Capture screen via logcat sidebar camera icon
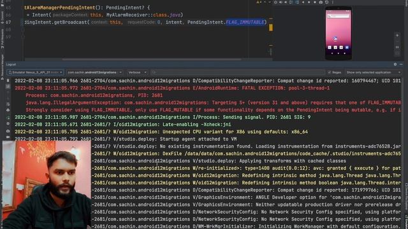This screenshot has height=229, width=408. tap(8, 131)
